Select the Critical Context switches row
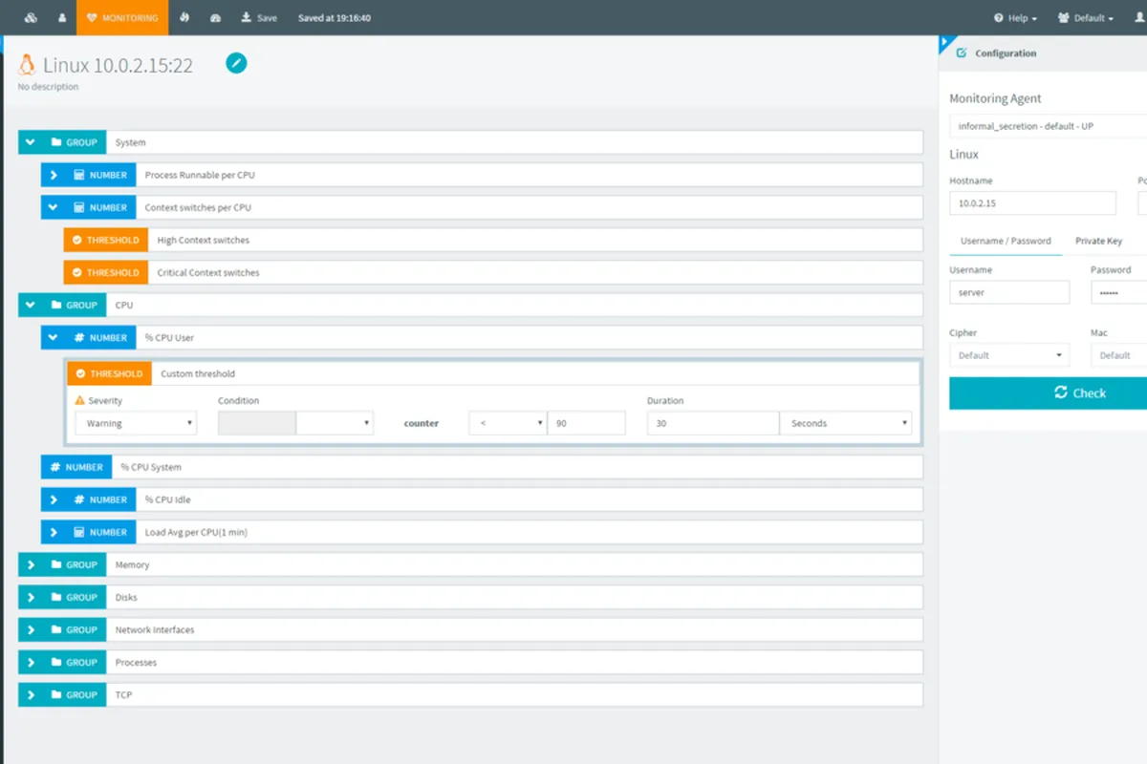Viewport: 1147px width, 764px height. tap(493, 272)
